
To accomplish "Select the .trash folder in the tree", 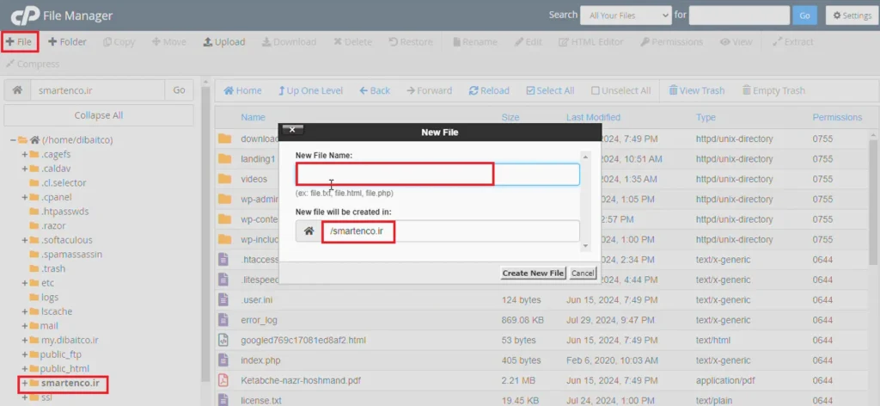I will [52, 268].
